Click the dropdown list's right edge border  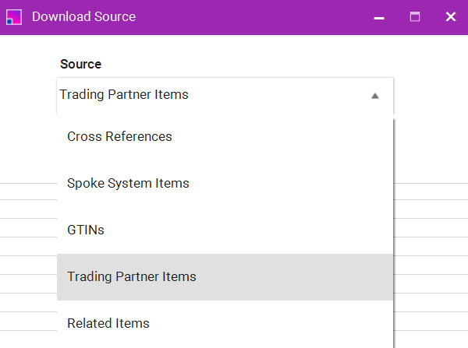click(x=394, y=234)
